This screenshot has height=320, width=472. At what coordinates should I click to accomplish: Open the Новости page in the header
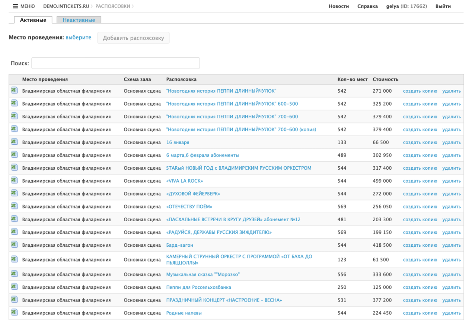[339, 6]
